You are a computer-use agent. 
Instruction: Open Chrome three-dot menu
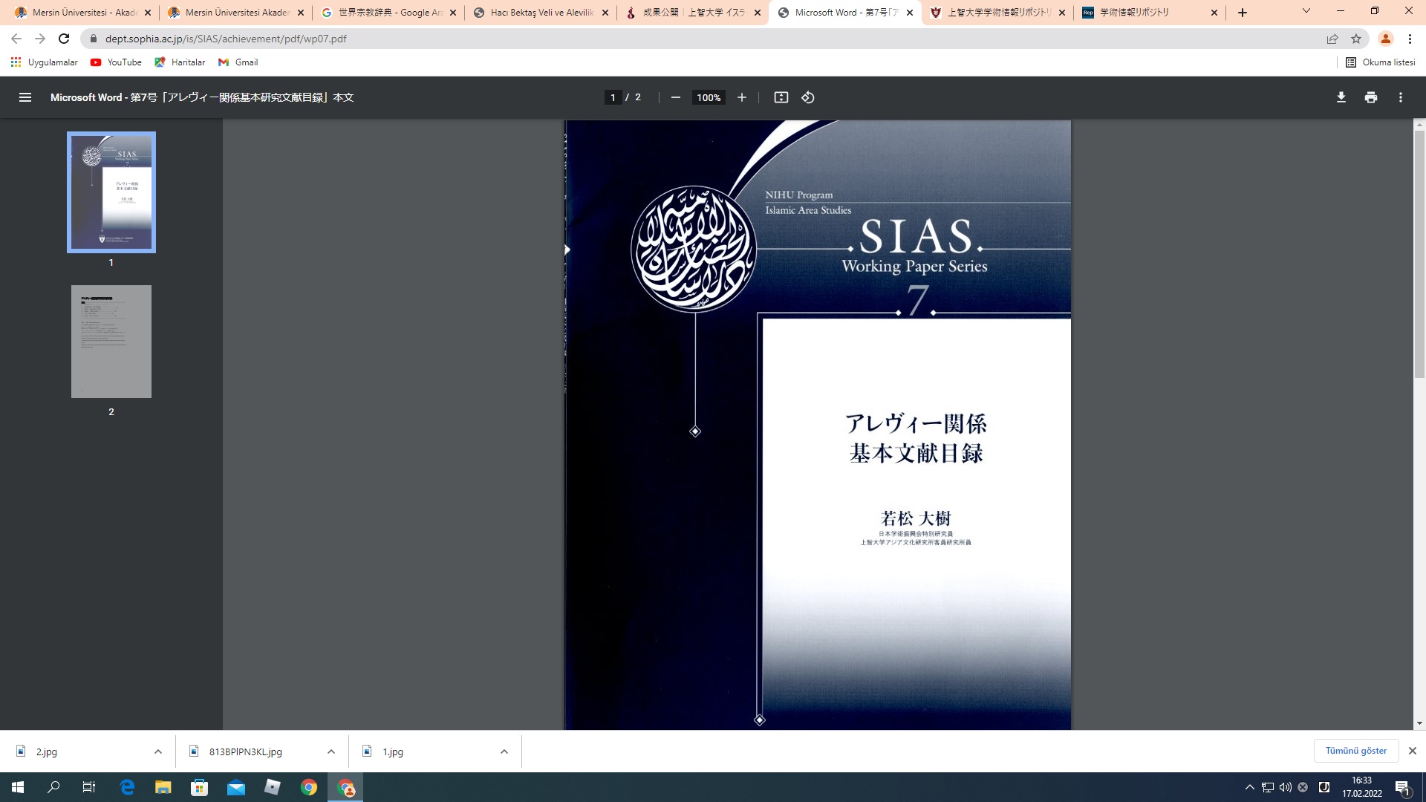(1410, 39)
